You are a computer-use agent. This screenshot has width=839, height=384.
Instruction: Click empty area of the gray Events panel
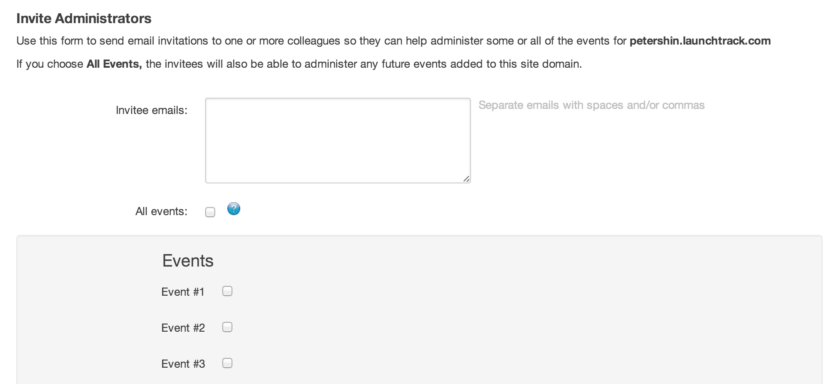tap(515, 313)
